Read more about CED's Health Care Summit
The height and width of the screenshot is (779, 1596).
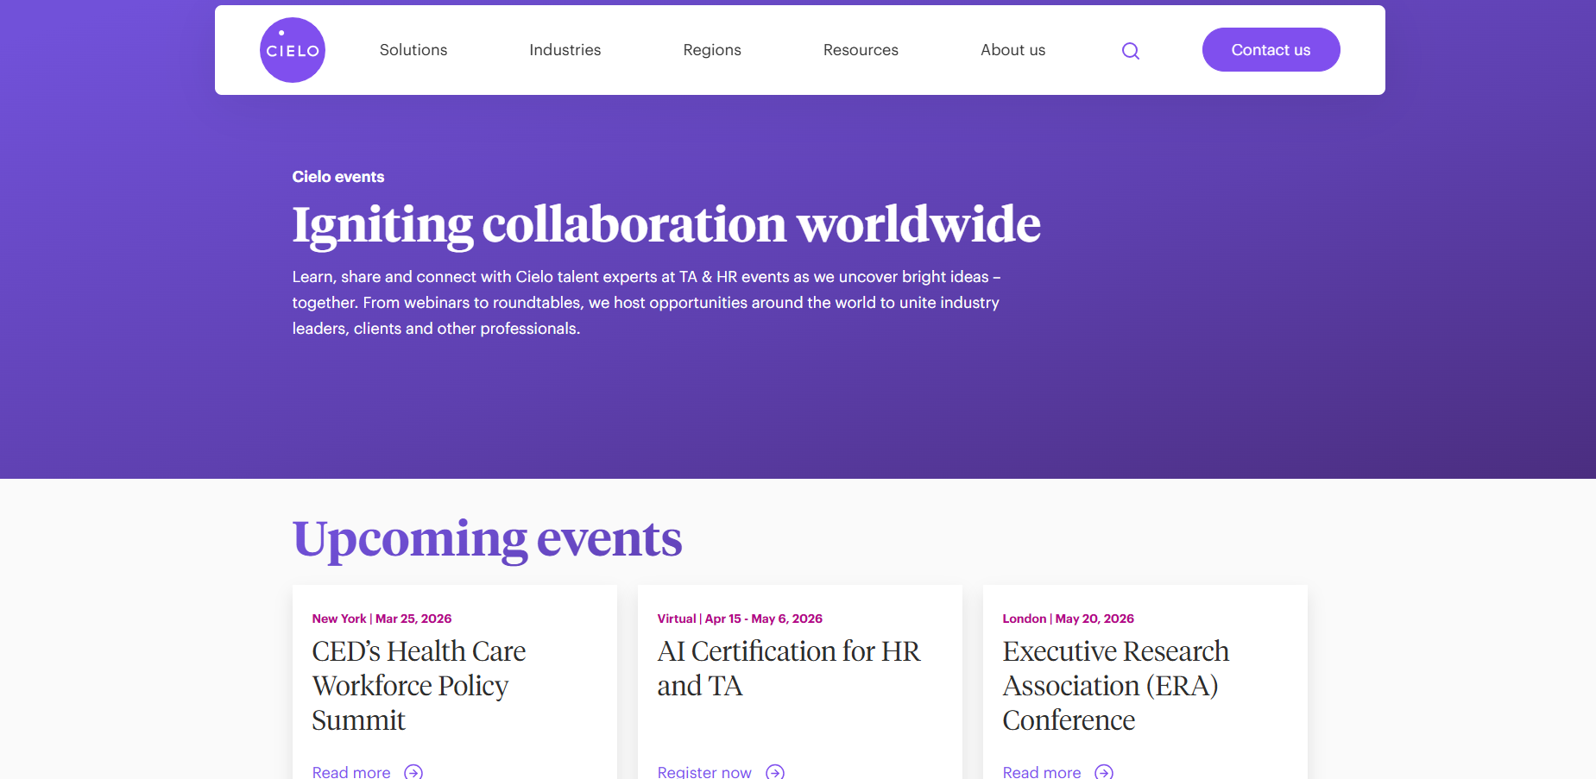coord(351,771)
